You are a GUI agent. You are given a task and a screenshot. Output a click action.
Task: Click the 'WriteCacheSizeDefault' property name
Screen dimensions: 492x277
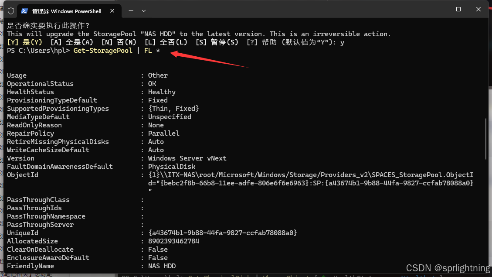(48, 150)
